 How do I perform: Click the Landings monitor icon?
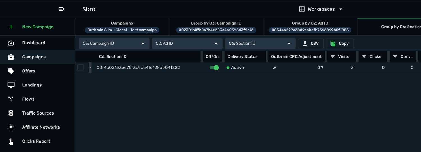(x=11, y=85)
